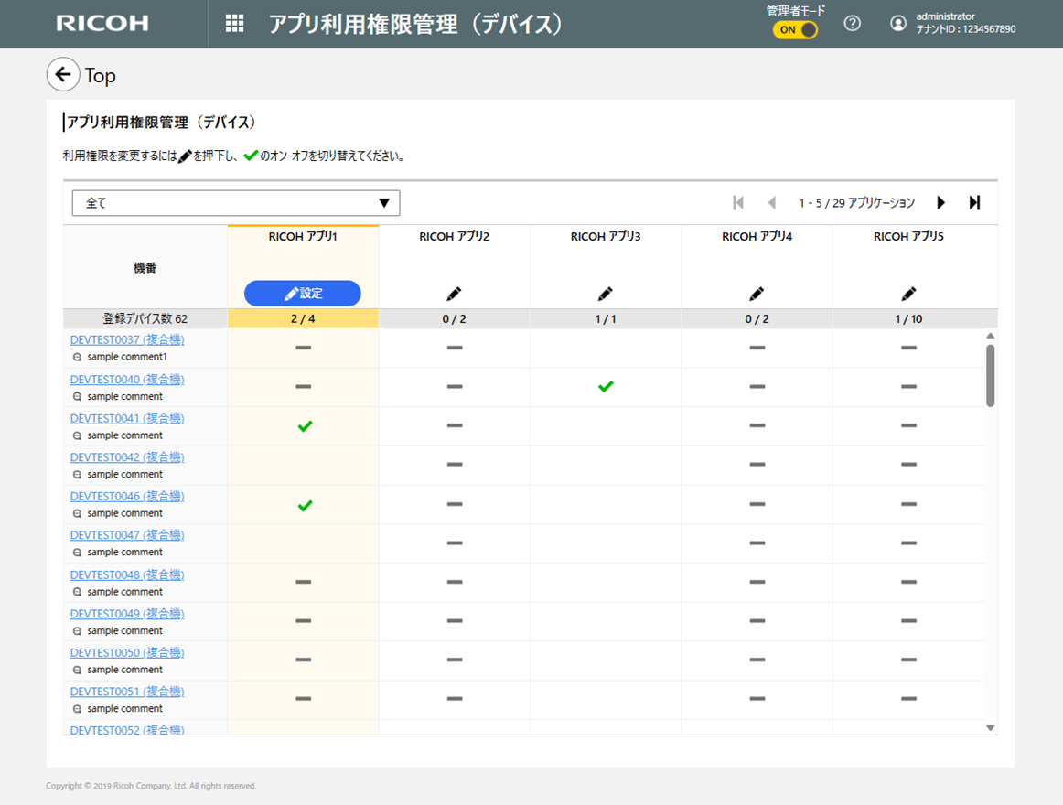Click the テナントID : 1234567890 text

click(966, 29)
